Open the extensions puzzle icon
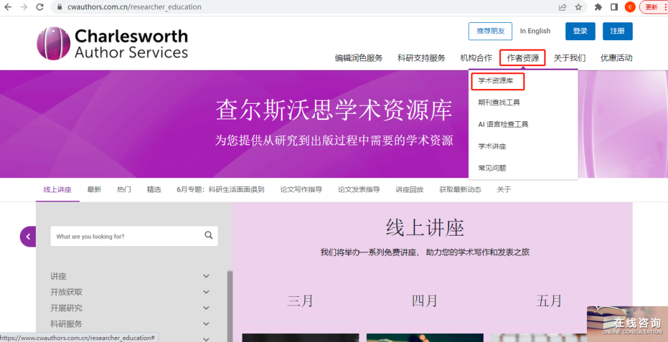 [x=598, y=7]
